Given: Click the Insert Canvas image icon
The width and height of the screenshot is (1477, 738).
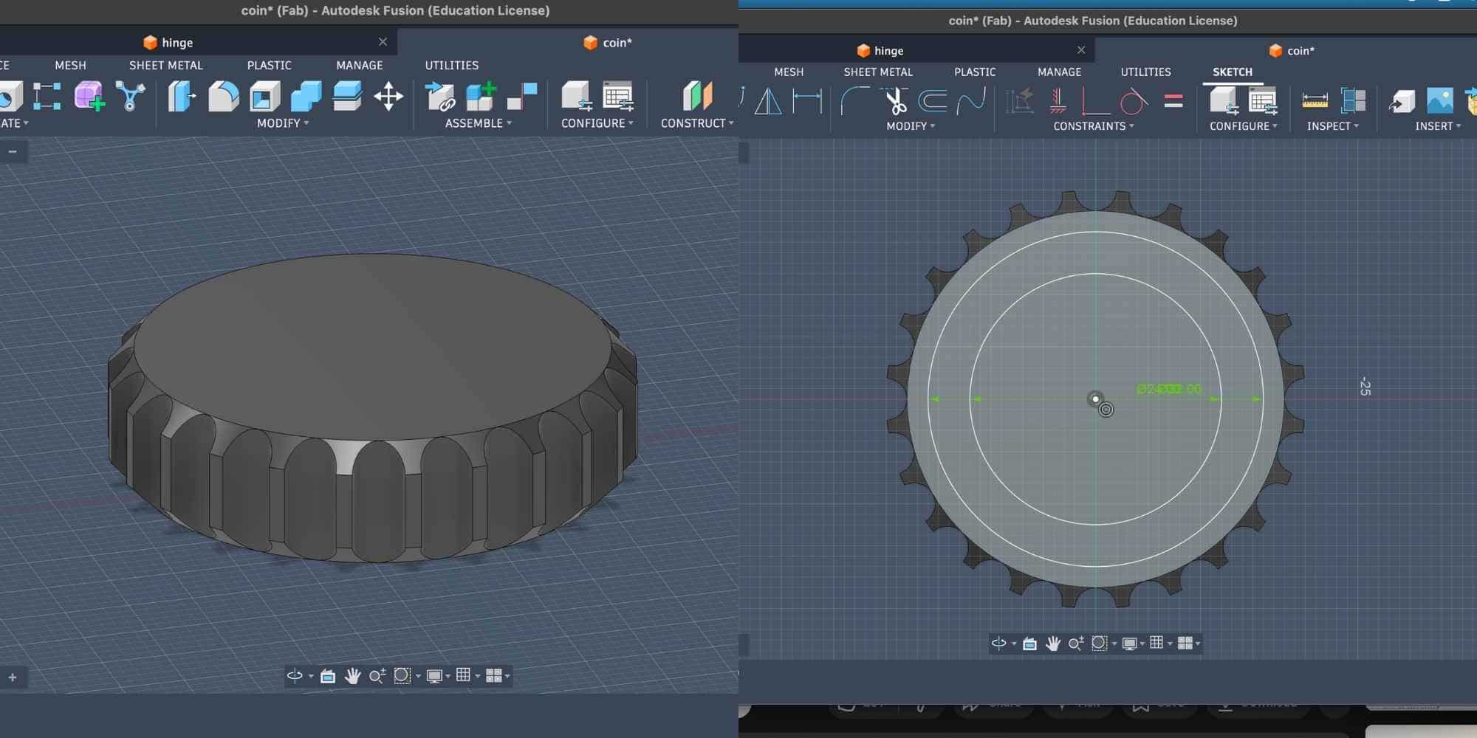Looking at the screenshot, I should (x=1439, y=101).
